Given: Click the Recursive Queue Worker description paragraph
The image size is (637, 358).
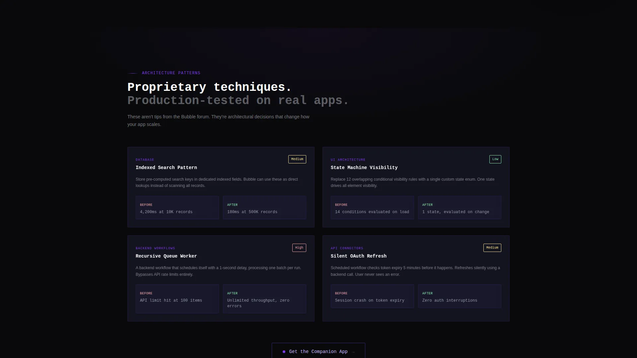Looking at the screenshot, I should (x=218, y=271).
